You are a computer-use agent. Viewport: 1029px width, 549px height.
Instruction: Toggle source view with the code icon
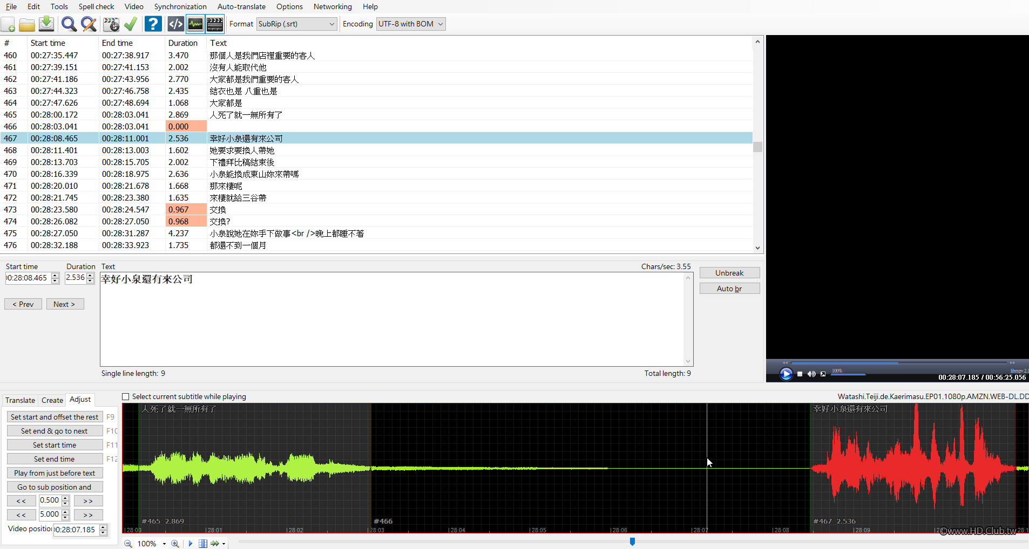coord(176,24)
